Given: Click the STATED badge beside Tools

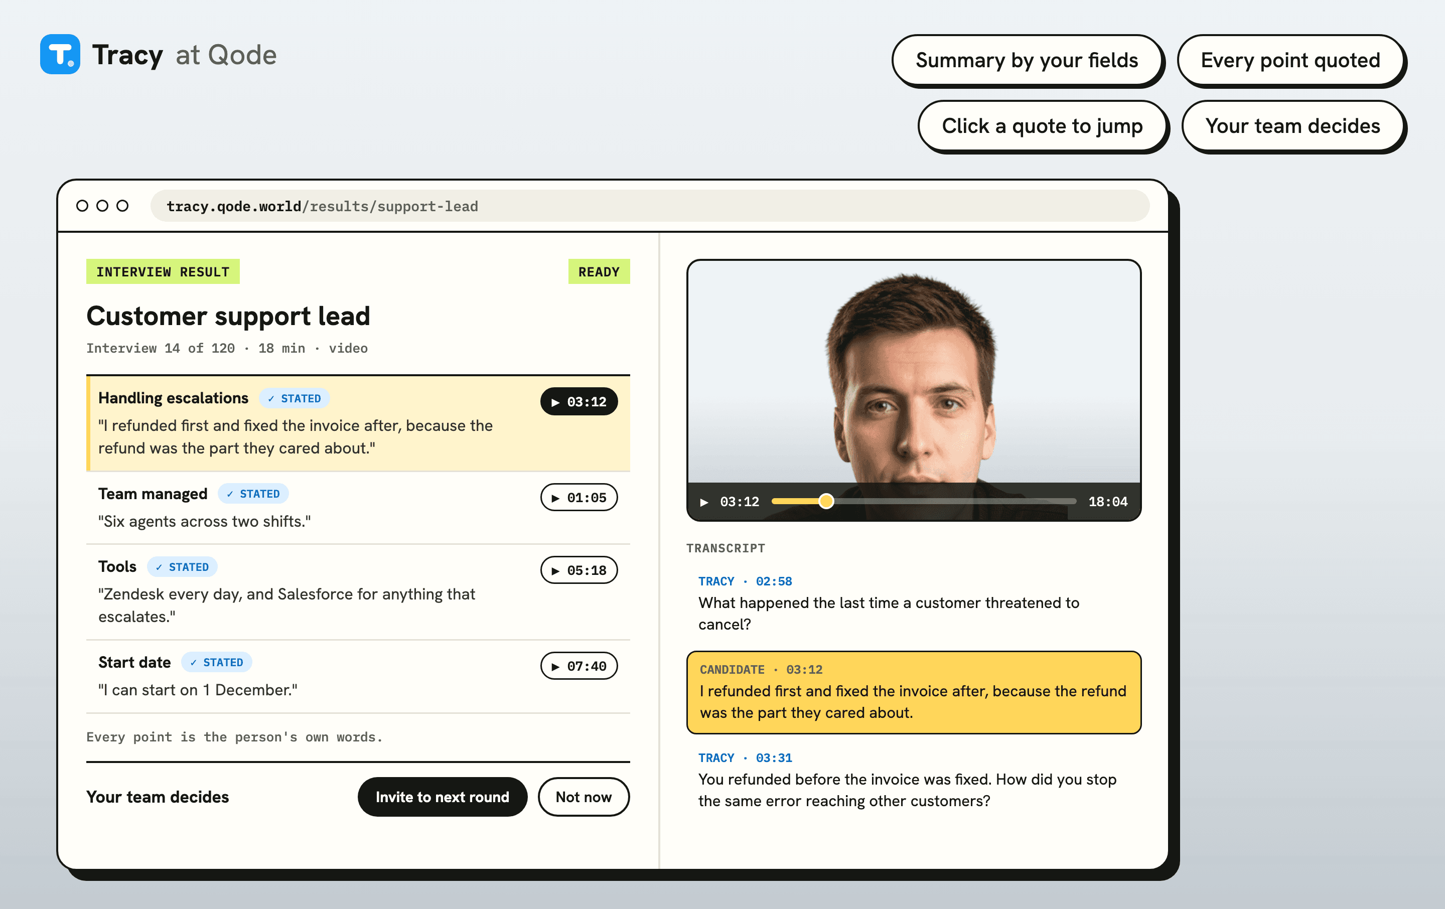Looking at the screenshot, I should click(183, 567).
